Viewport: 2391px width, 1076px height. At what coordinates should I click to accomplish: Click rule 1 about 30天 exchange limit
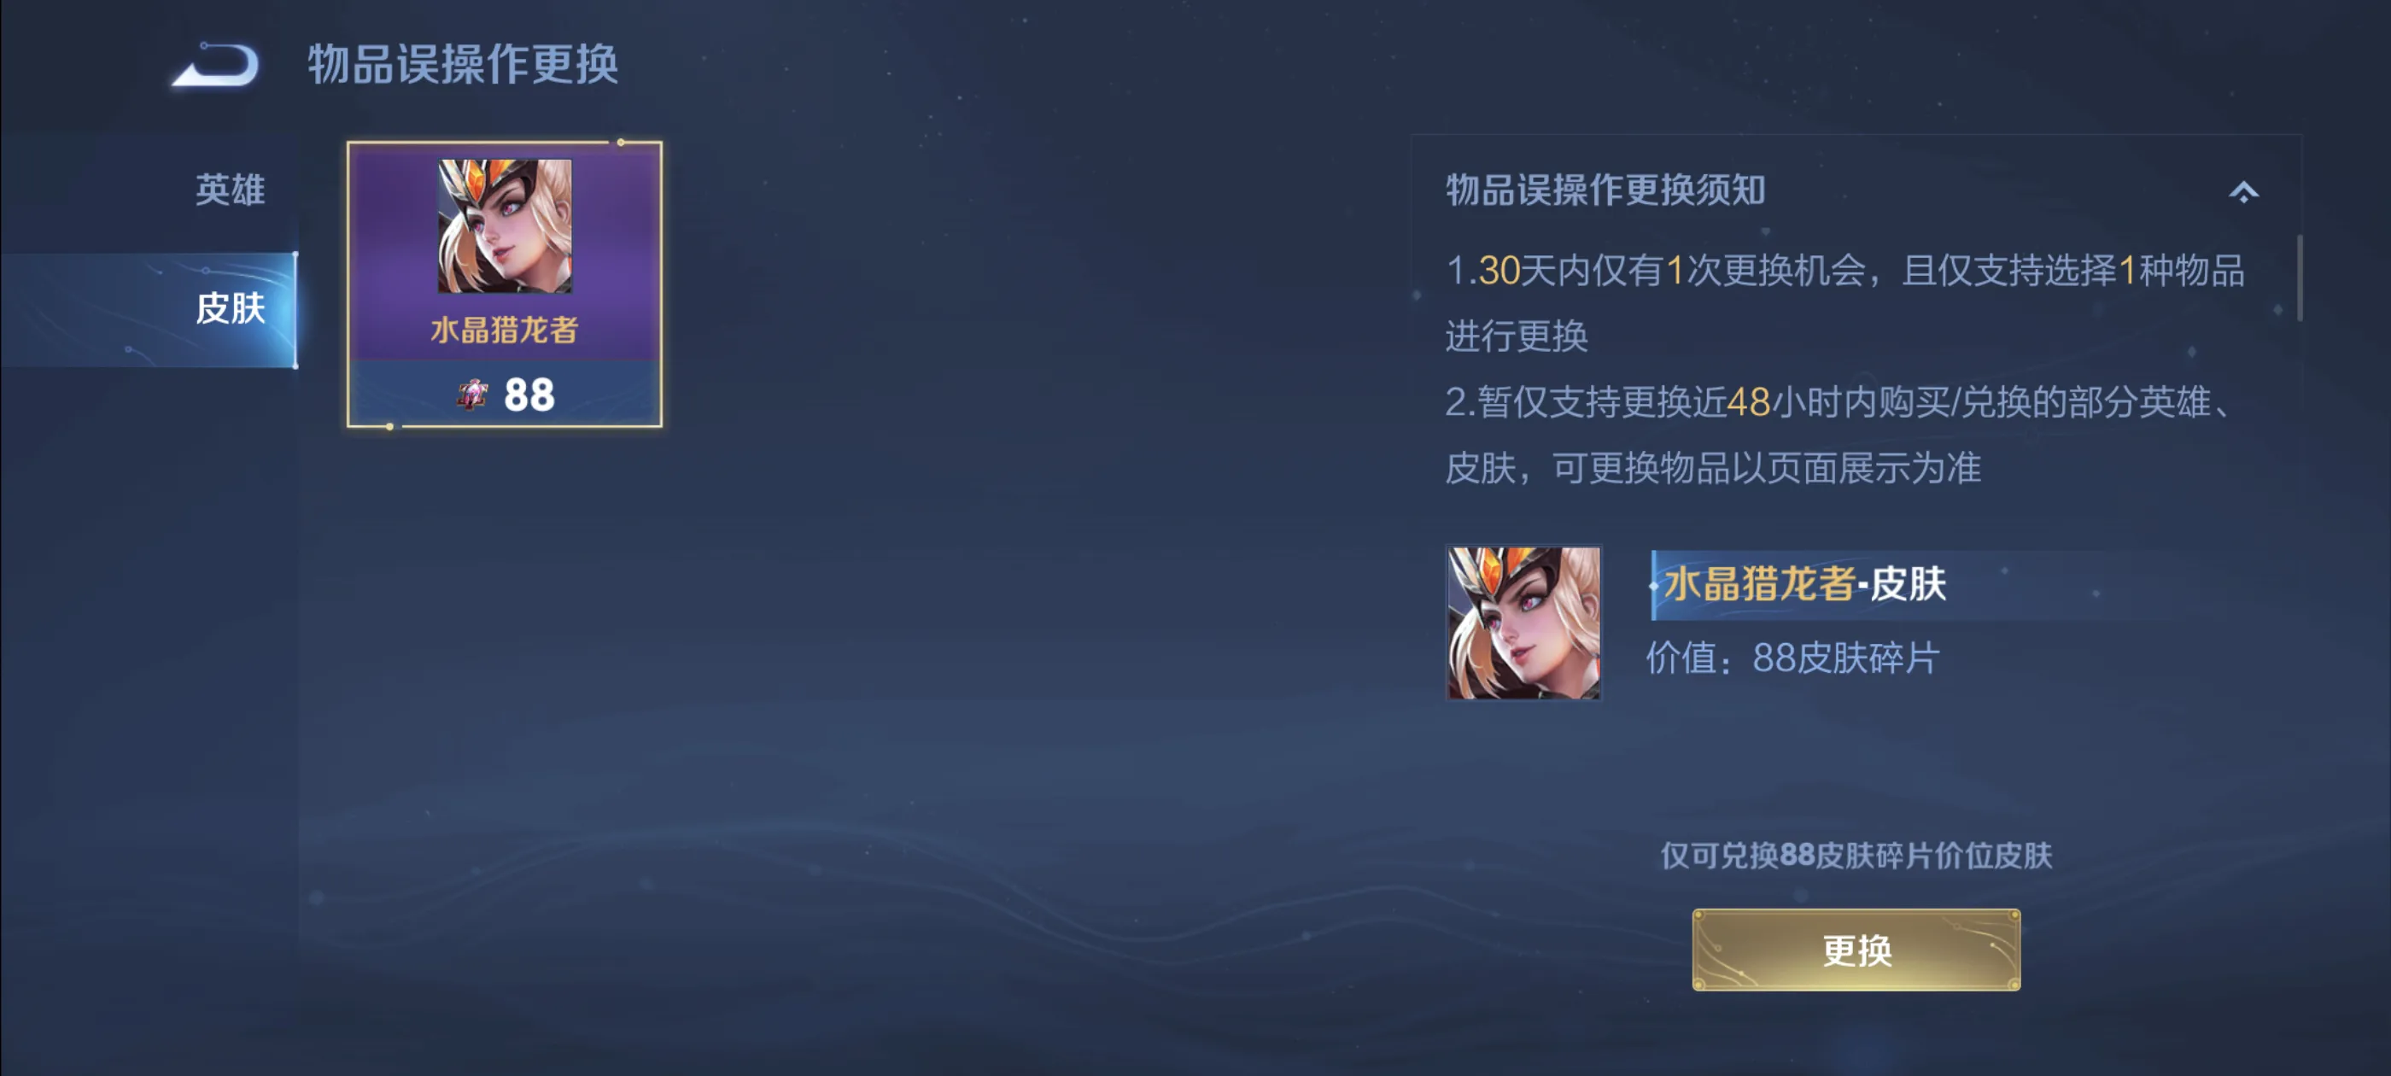[x=1844, y=302]
